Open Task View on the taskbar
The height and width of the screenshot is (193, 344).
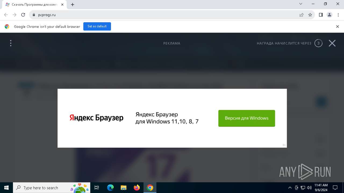click(97, 188)
